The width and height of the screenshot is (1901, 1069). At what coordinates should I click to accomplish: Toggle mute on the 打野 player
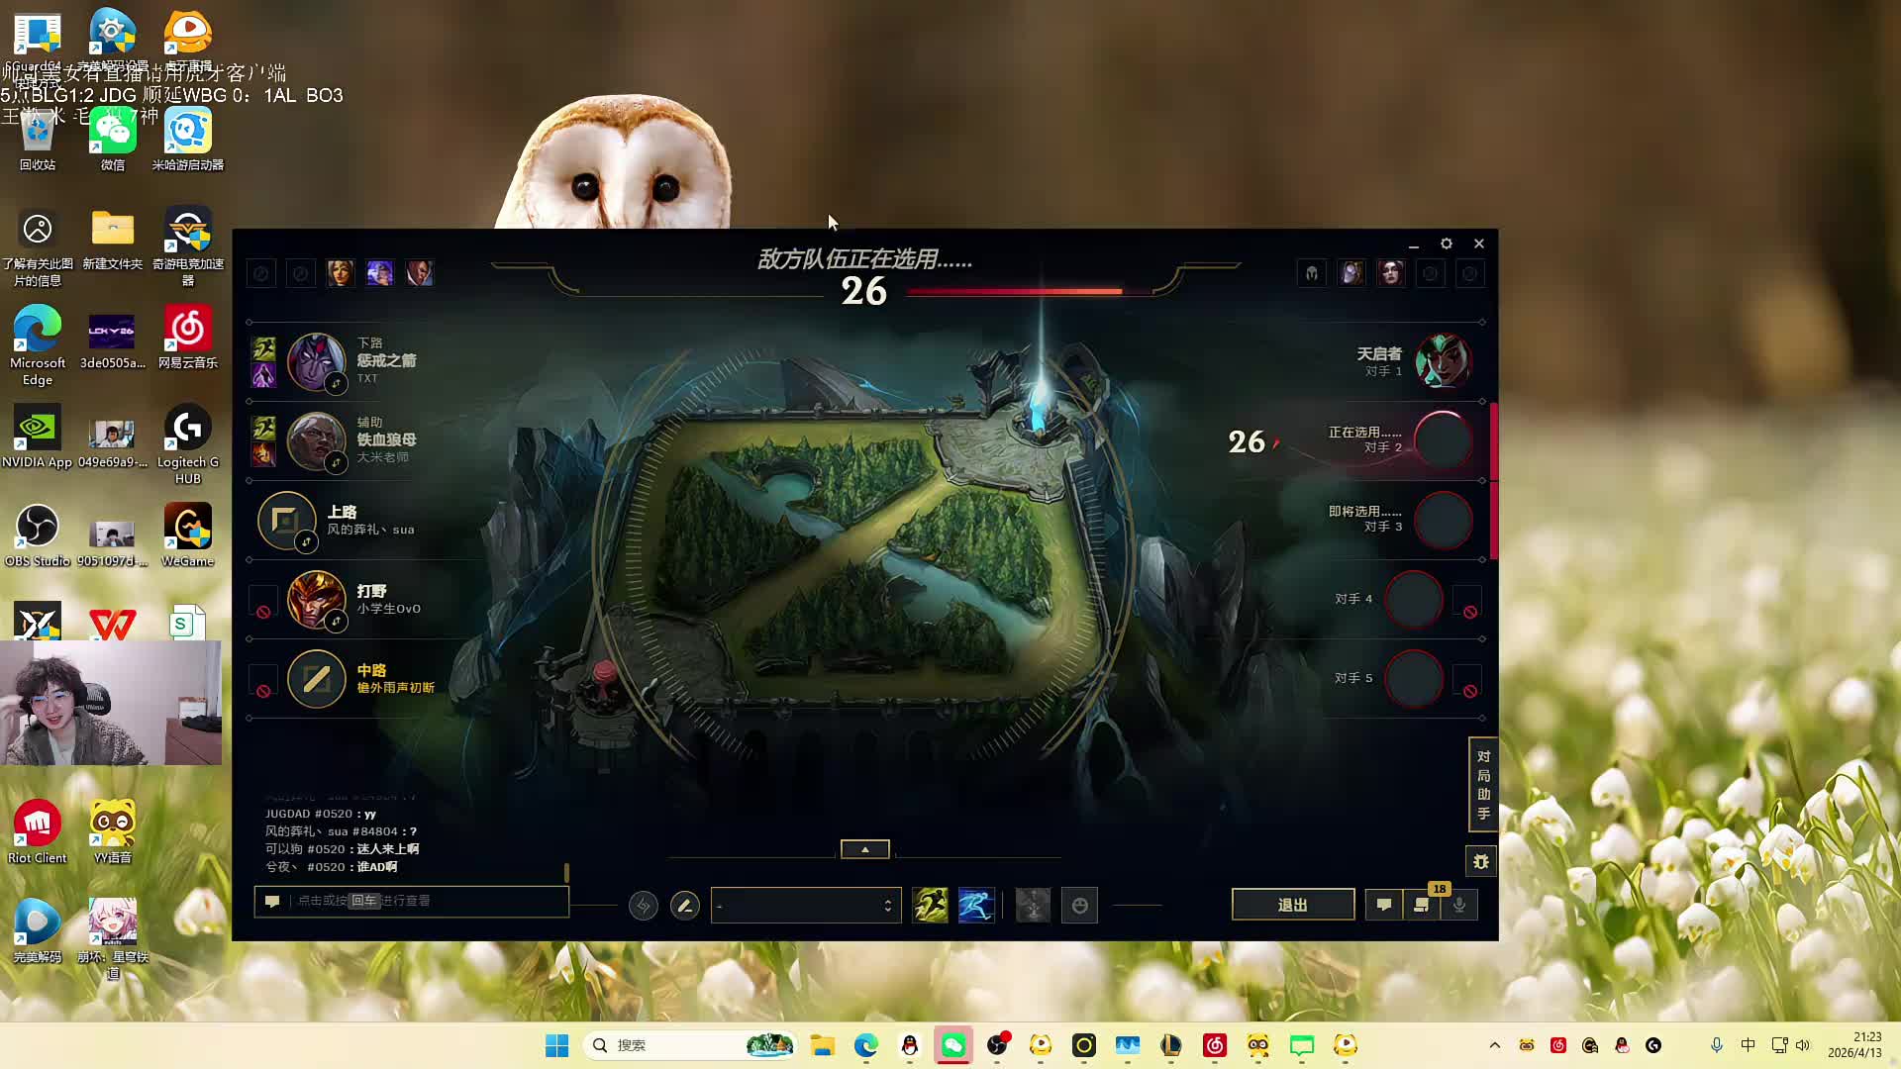(x=263, y=612)
